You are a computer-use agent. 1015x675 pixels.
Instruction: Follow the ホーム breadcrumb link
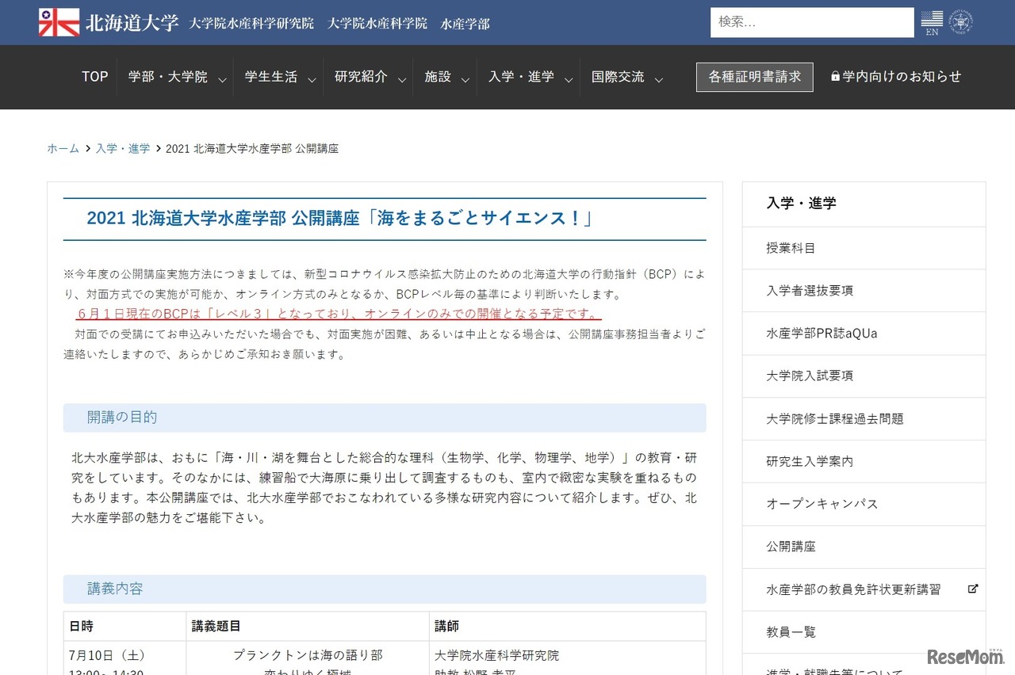tap(63, 148)
